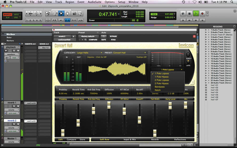237x148 pixels.
Task: Solo the reverb 1 track
Action: (14, 106)
